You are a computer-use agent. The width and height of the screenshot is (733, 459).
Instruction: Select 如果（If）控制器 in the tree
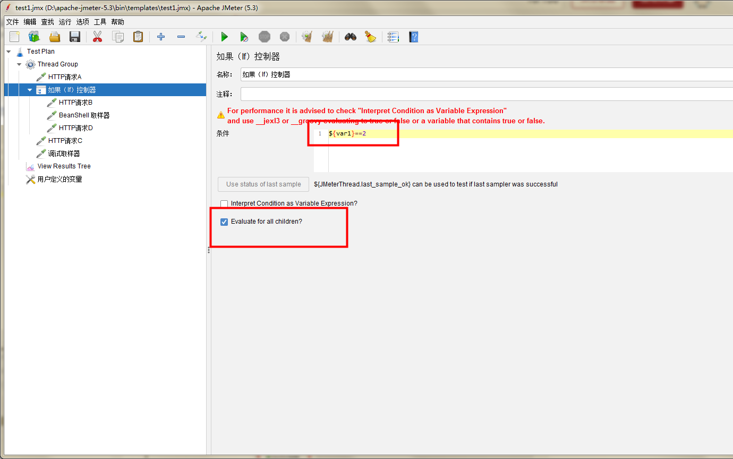click(x=72, y=90)
